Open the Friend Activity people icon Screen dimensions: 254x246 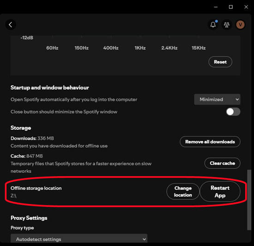coord(227,25)
